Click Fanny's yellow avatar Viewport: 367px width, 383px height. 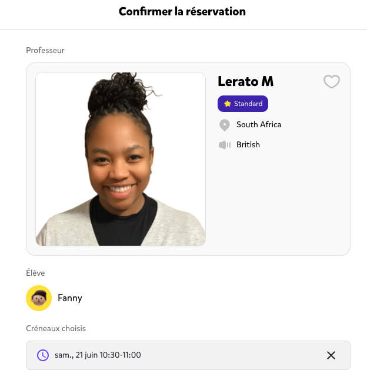39,298
